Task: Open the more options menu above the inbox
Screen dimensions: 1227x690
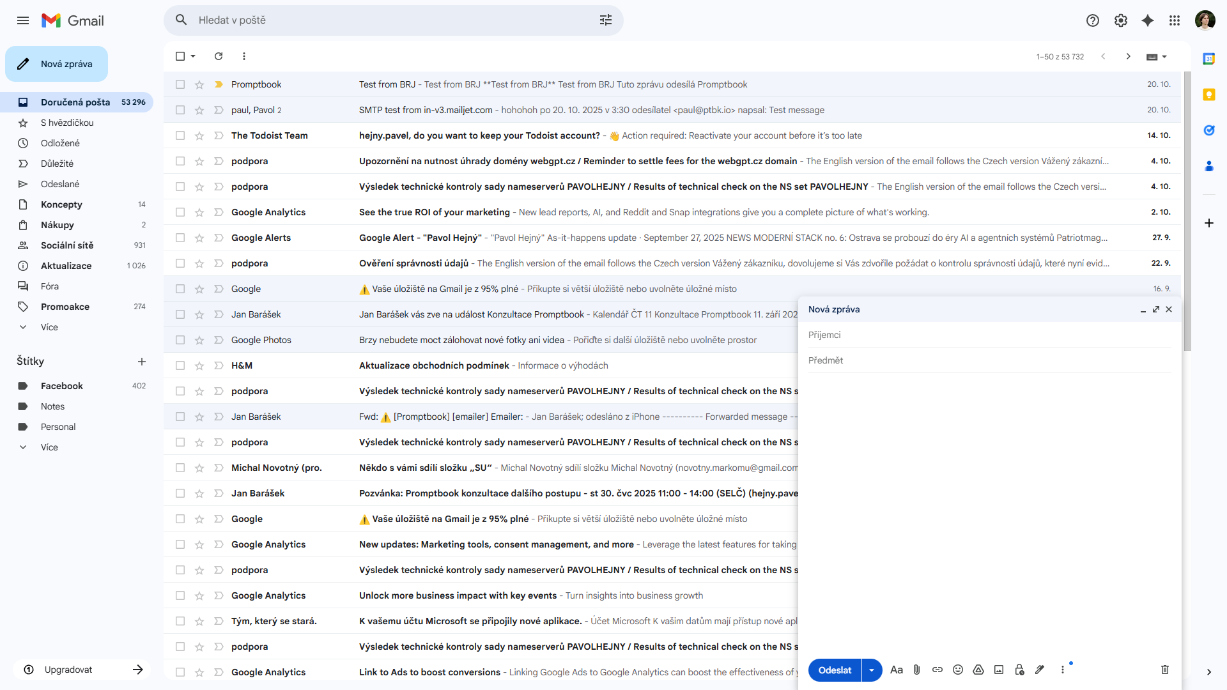Action: [x=243, y=56]
